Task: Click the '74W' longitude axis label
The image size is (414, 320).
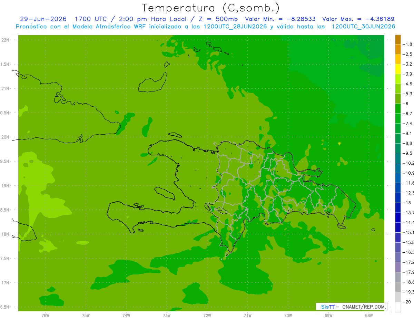Action: click(126, 316)
